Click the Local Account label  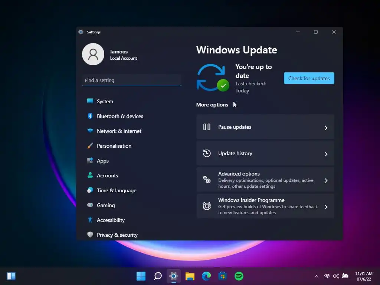click(123, 58)
